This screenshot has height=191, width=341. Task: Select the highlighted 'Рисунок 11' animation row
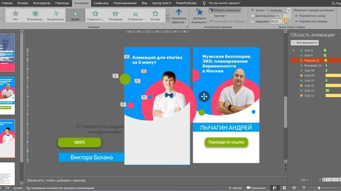coord(315,60)
